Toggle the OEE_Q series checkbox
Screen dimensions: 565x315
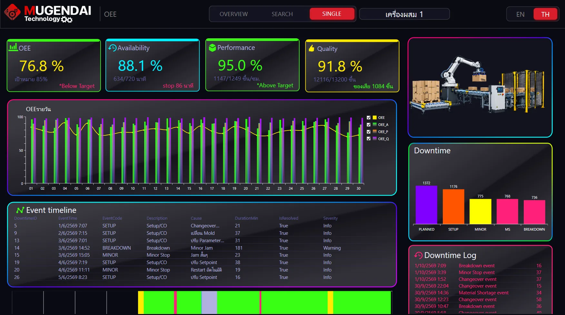(369, 139)
